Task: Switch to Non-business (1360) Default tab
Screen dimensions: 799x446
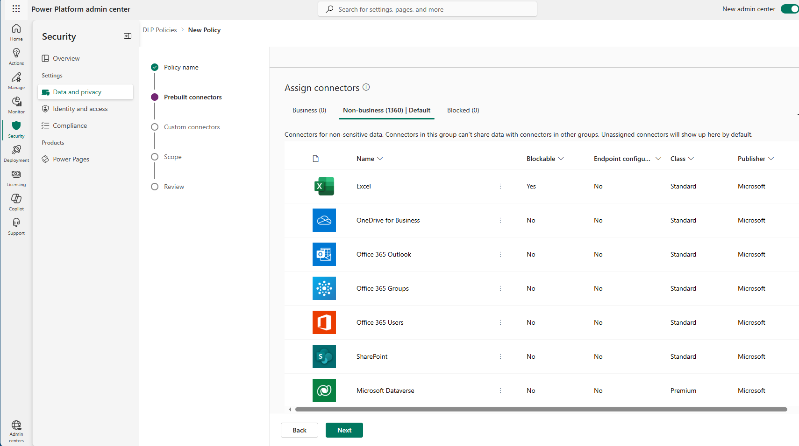Action: tap(386, 110)
